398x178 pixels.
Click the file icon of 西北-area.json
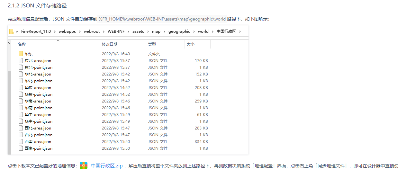[x=21, y=128]
